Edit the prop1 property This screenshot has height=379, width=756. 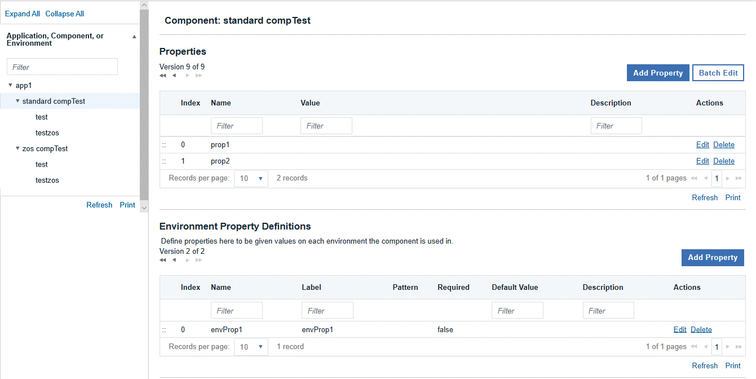(x=702, y=144)
